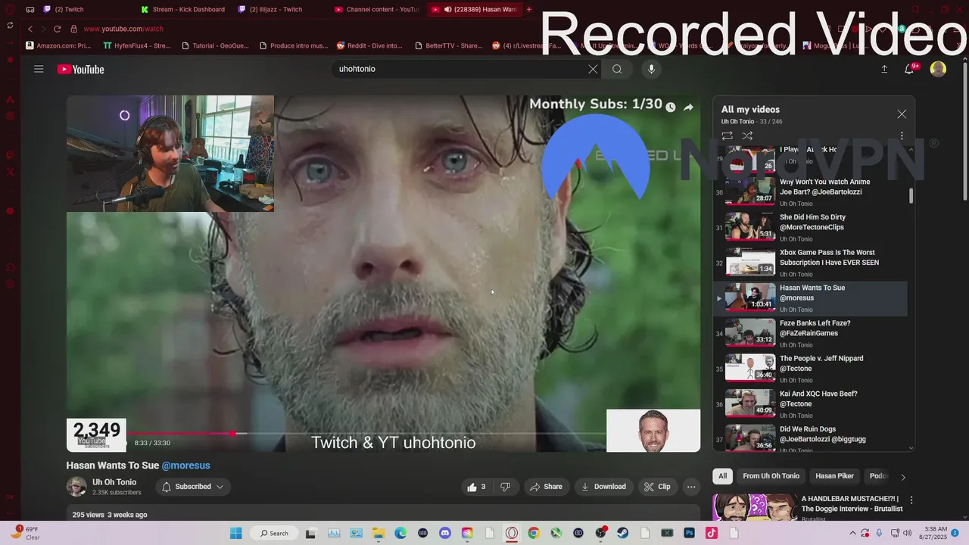Click the address bar URL
This screenshot has height=545, width=969.
tap(123, 29)
